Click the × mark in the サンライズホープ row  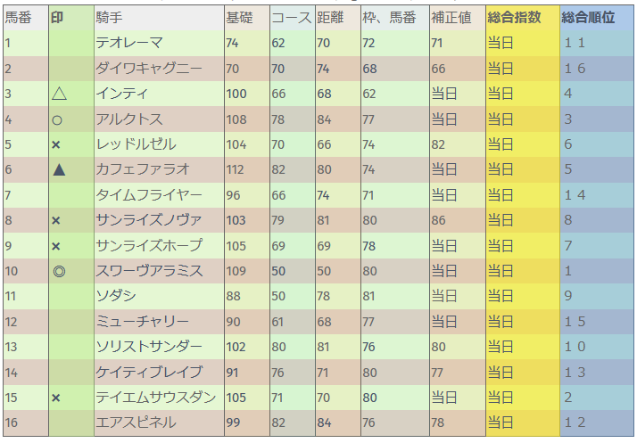(56, 246)
